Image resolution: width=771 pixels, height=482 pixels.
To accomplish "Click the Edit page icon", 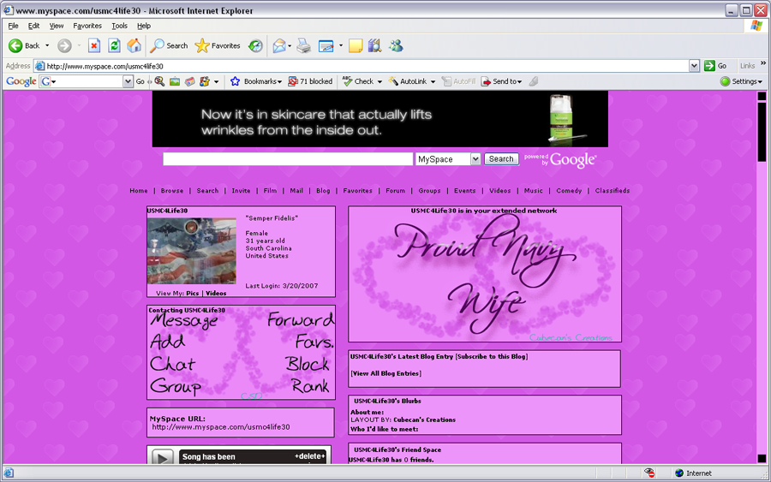I will [326, 45].
